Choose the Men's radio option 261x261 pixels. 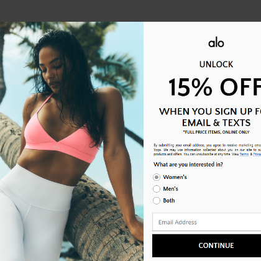[x=157, y=189]
